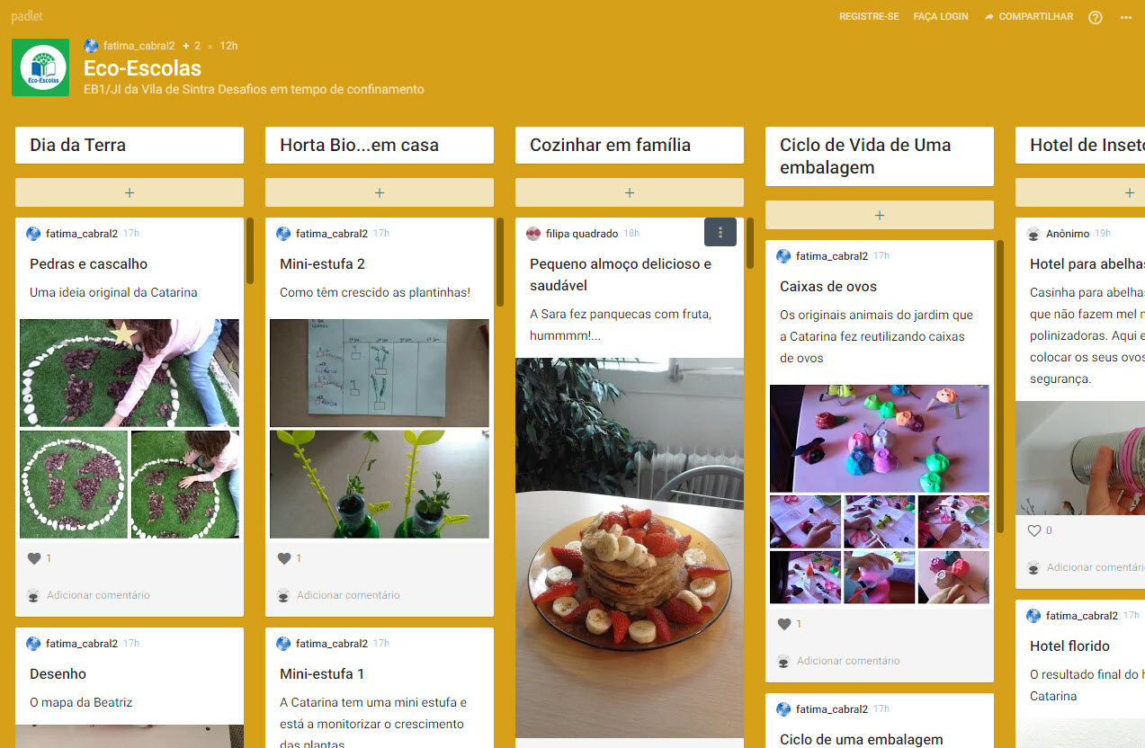Viewport: 1145px width, 748px height.
Task: Open the bee hotel tin can photo
Action: tap(1080, 458)
